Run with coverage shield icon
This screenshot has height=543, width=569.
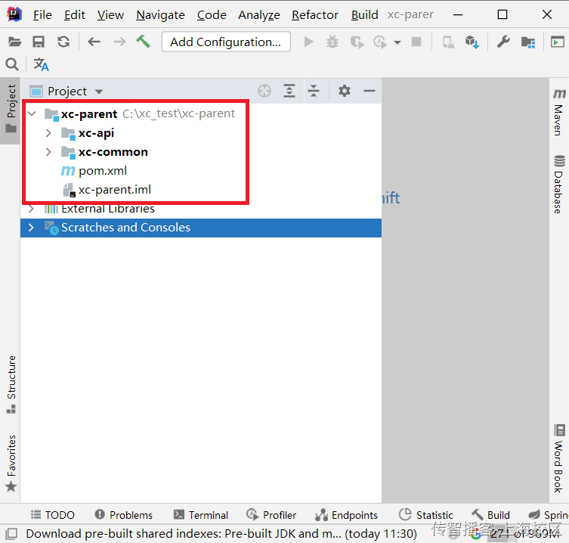[357, 42]
